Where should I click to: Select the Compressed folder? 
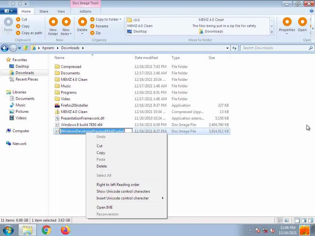tap(71, 67)
